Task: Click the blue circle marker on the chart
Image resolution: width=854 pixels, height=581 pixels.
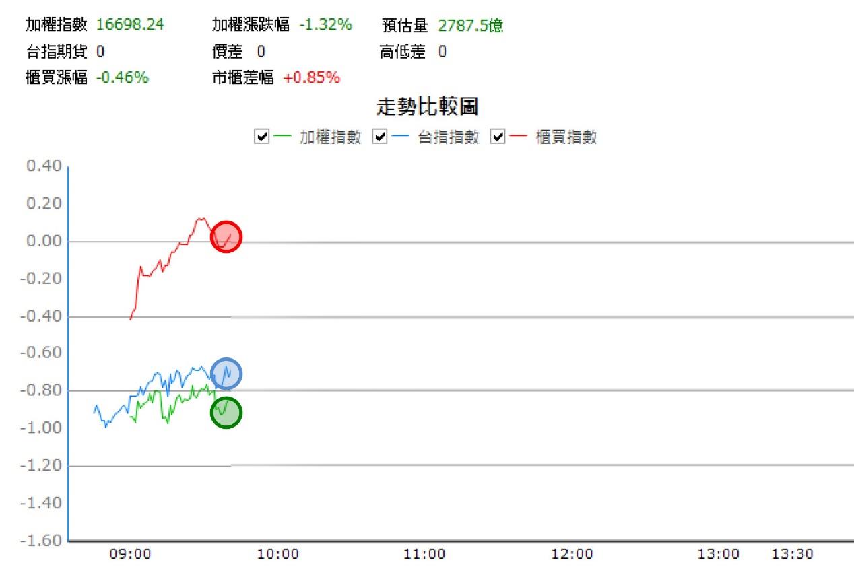Action: [x=226, y=374]
